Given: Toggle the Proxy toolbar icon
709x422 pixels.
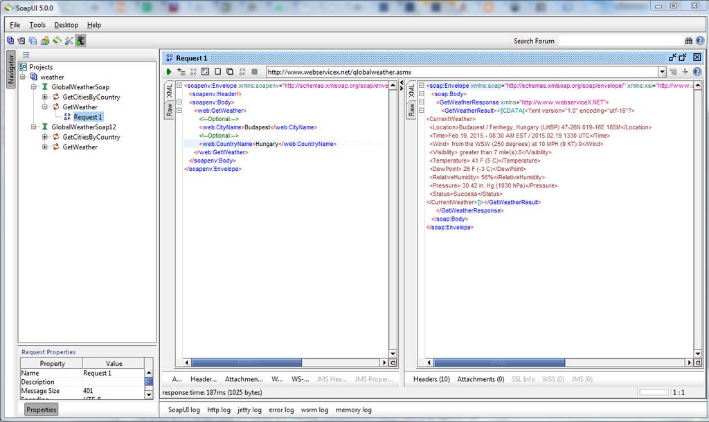Looking at the screenshot, I should 80,41.
